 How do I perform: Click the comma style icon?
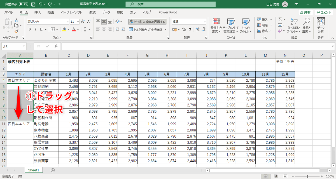click(x=190, y=29)
